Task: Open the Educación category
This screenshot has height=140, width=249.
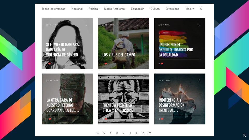Action: coord(137,9)
